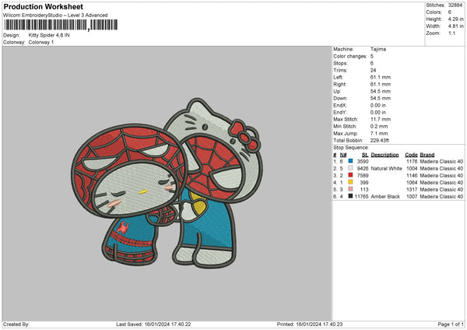The width and height of the screenshot is (467, 330).
Task: Click the design name 'Kitty Spider 4,8 IN'
Action: tap(49, 35)
